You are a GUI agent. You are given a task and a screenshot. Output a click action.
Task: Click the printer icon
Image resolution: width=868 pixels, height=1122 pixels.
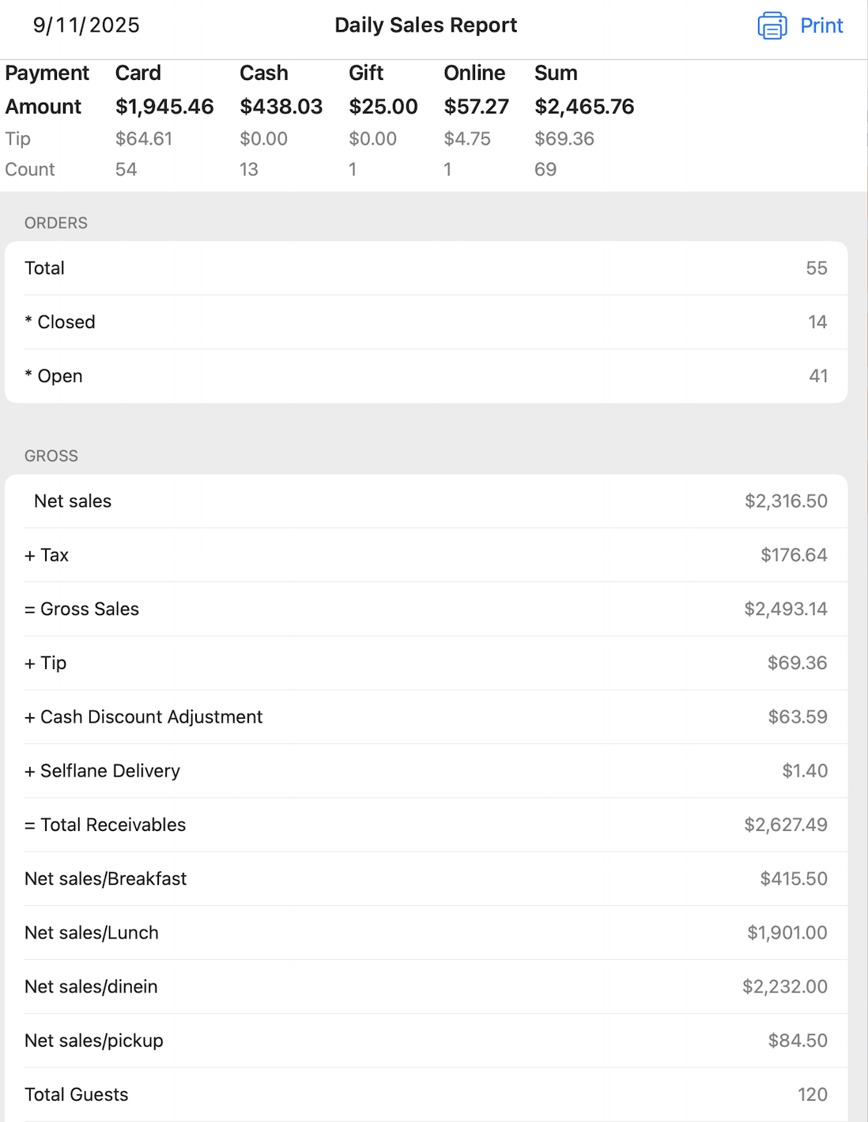(772, 26)
